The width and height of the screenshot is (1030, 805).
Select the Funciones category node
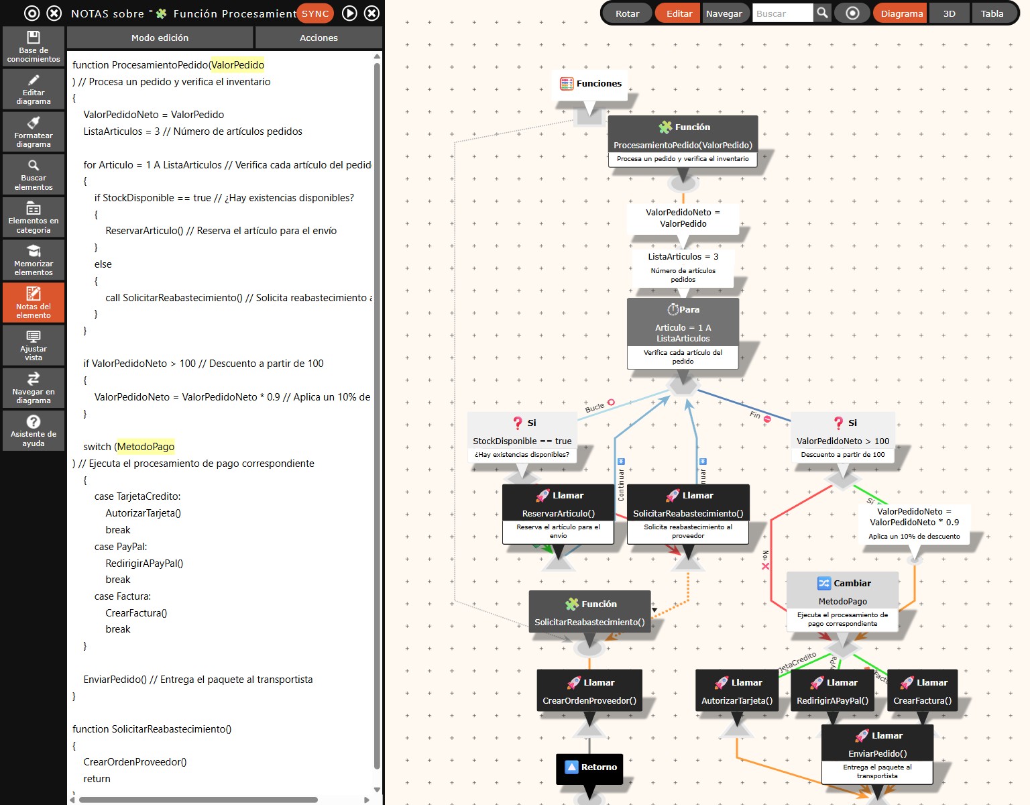[x=590, y=85]
